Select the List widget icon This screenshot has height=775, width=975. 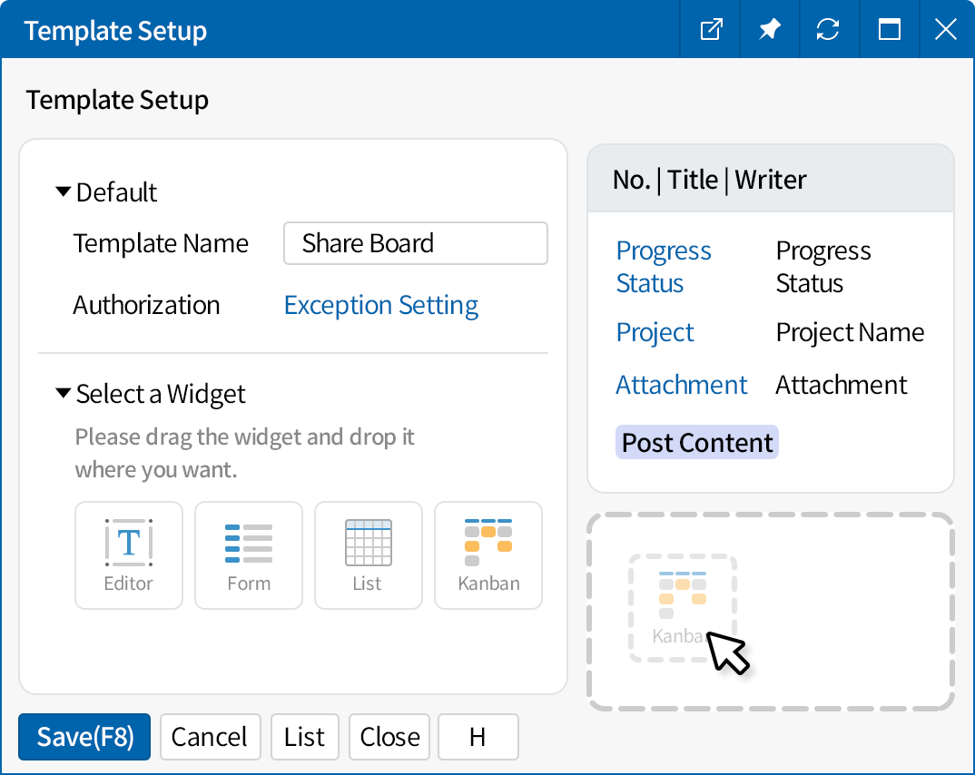[x=368, y=555]
